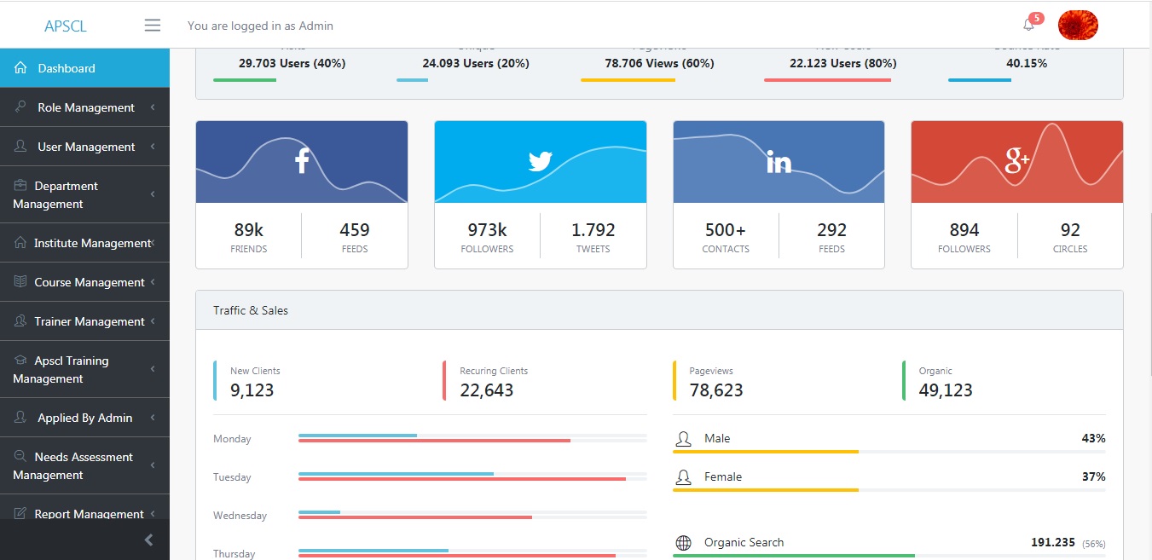1152x560 pixels.
Task: Select the LinkedIn icon on the blue card
Action: click(x=778, y=161)
